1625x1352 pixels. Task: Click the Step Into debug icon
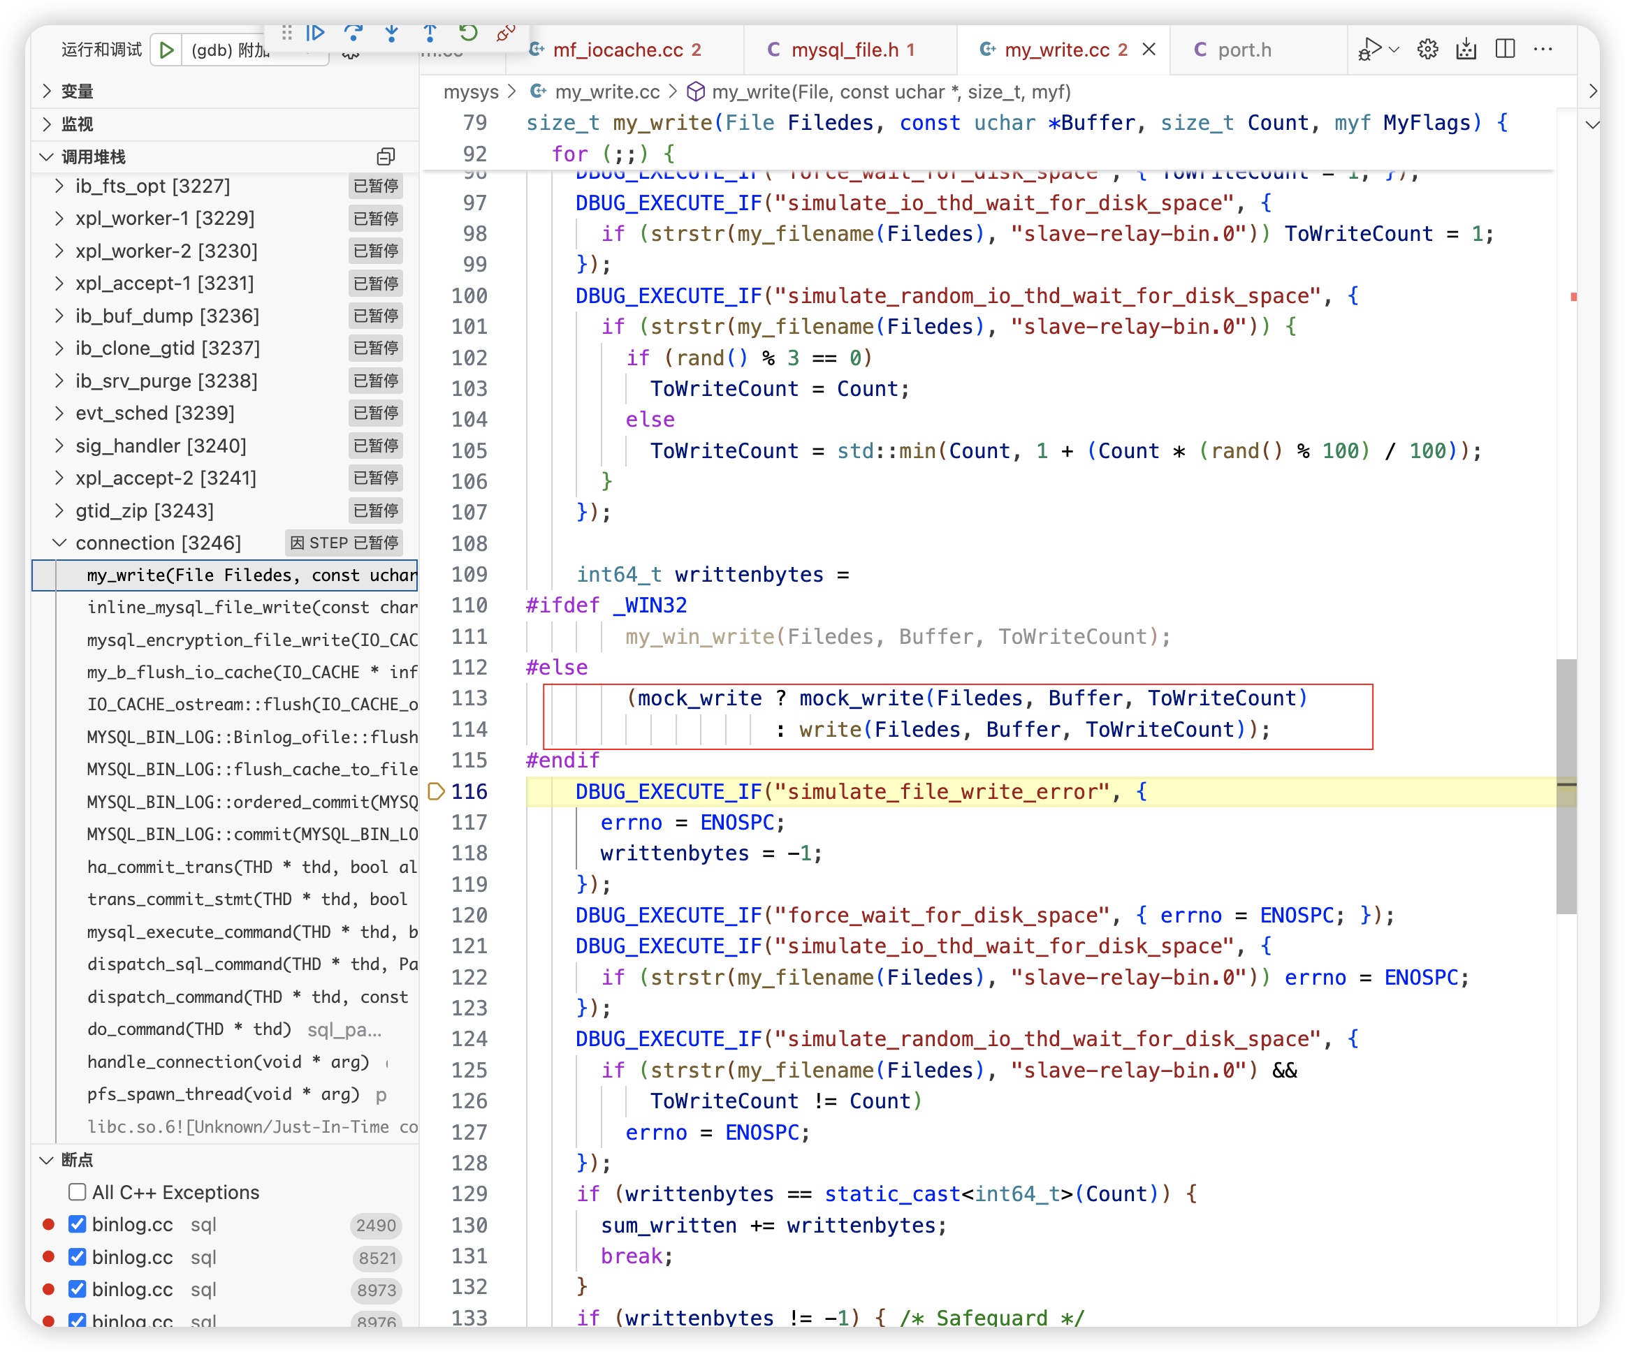point(391,34)
